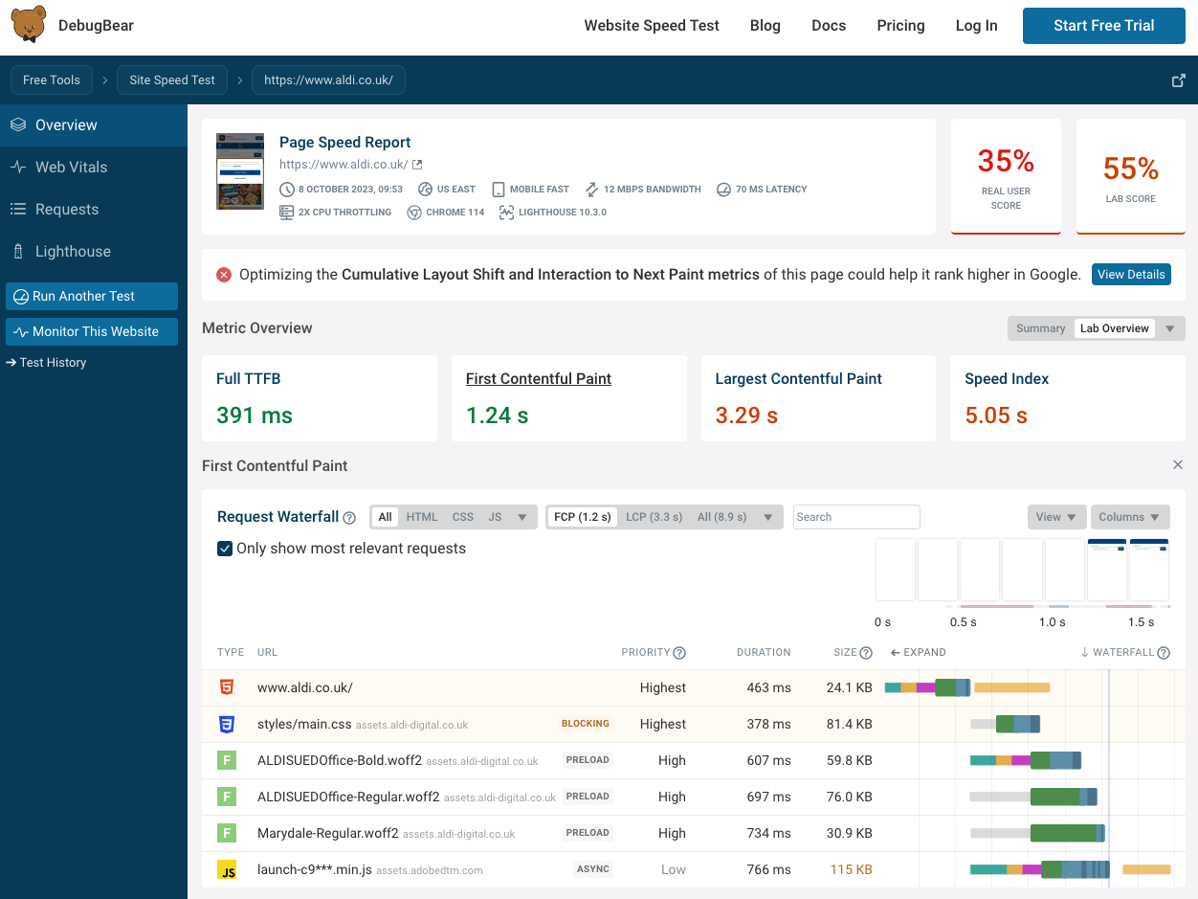This screenshot has height=899, width=1198.
Task: Click JS file icon for launch-c9 row
Action: (227, 869)
